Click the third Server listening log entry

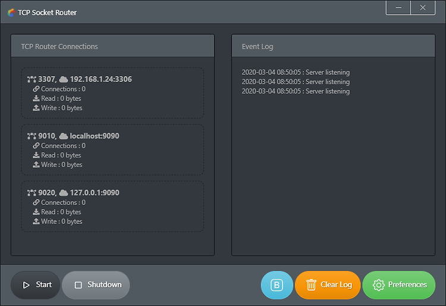pyautogui.click(x=296, y=91)
